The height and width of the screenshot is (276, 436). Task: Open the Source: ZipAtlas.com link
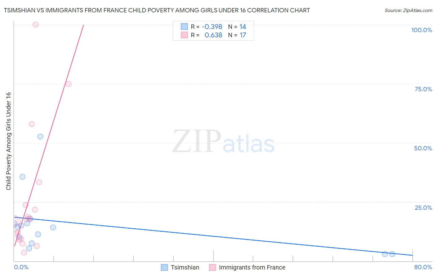coord(408,11)
